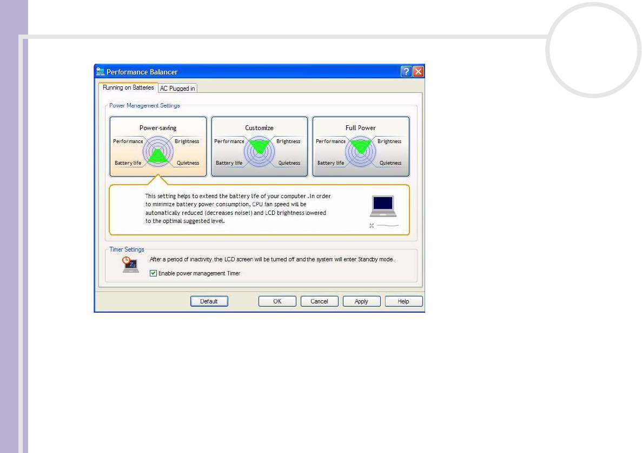This screenshot has height=453, width=642.
Task: Click the Customize Quietness label
Action: [x=289, y=163]
